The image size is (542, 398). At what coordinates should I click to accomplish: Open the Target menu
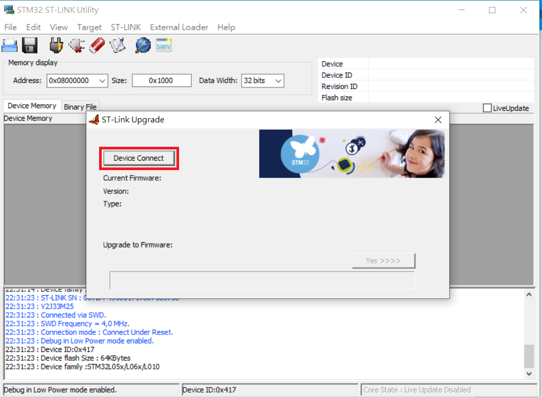[x=89, y=28]
